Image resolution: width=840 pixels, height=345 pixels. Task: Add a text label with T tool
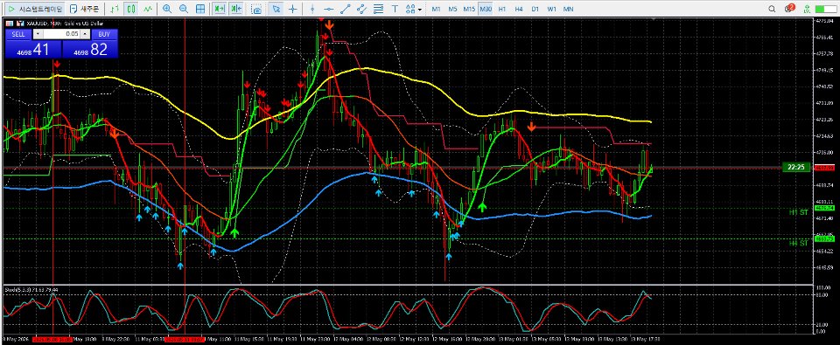tap(395, 9)
